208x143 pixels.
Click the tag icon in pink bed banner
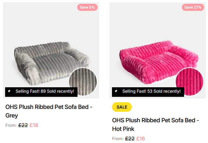[116, 91]
